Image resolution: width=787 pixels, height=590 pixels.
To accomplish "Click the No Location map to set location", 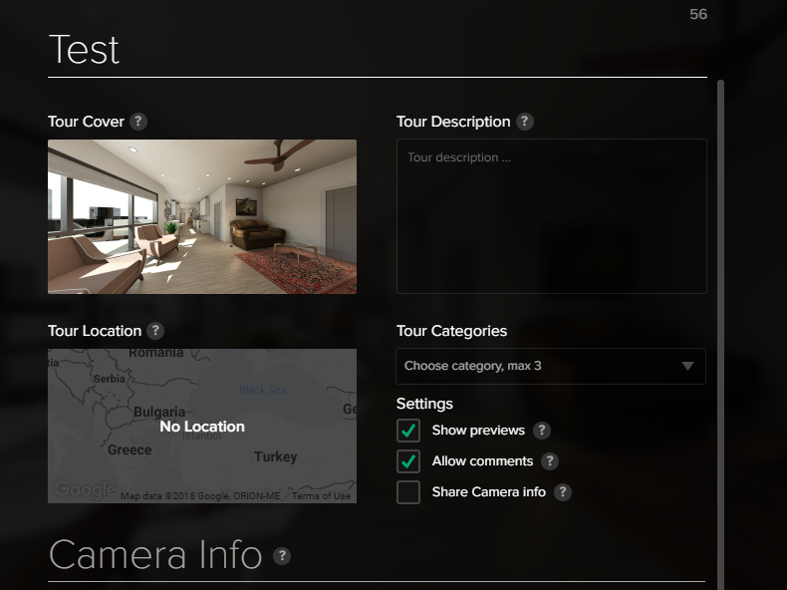I will [x=202, y=427].
